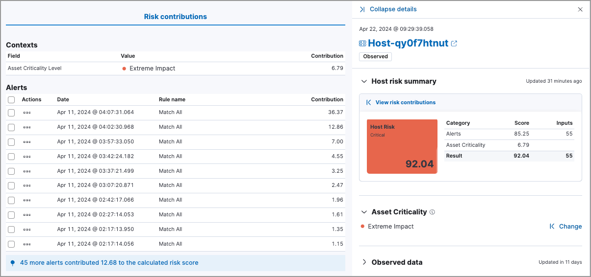Collapse the Host risk summary section
The width and height of the screenshot is (591, 277).
coord(364,81)
